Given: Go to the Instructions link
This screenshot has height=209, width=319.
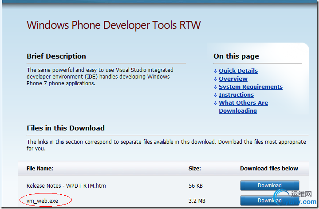Looking at the screenshot, I should [x=236, y=95].
